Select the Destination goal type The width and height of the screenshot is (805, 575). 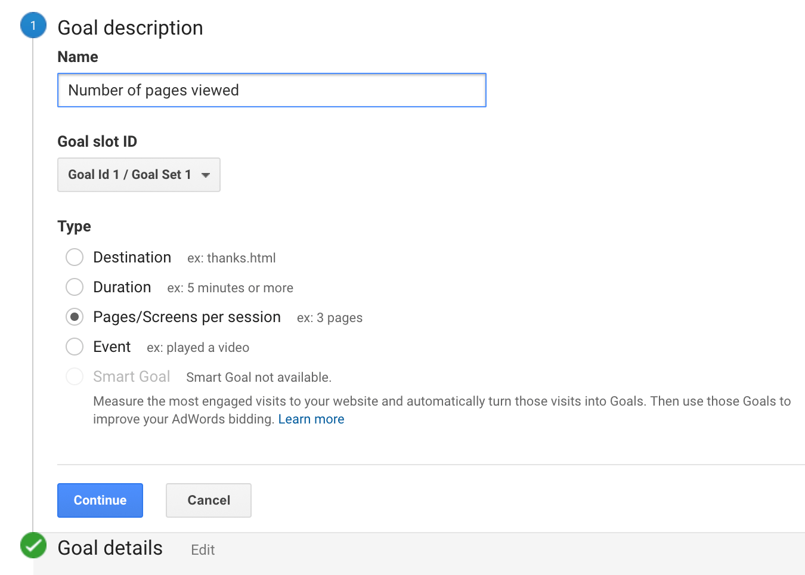pos(75,257)
